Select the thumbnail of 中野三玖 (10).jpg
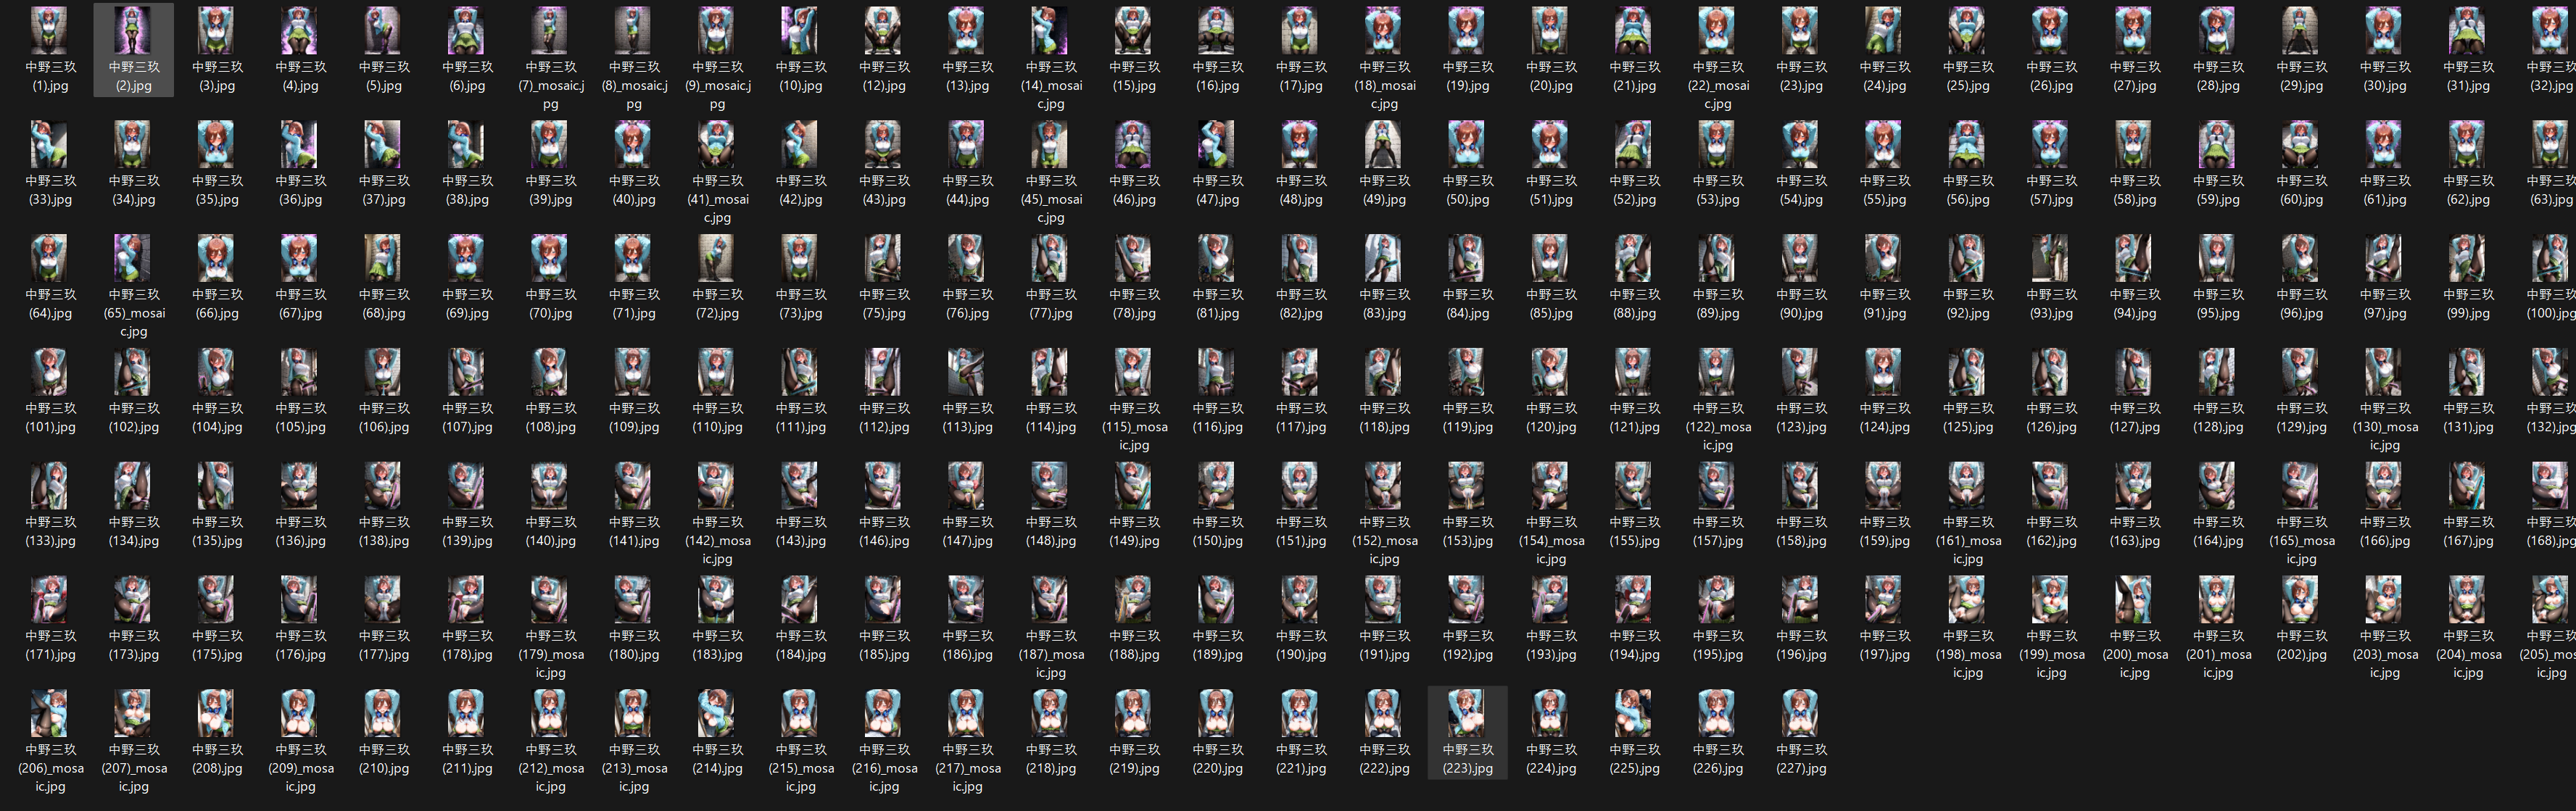Screen dimensions: 2576x811 coord(800,31)
